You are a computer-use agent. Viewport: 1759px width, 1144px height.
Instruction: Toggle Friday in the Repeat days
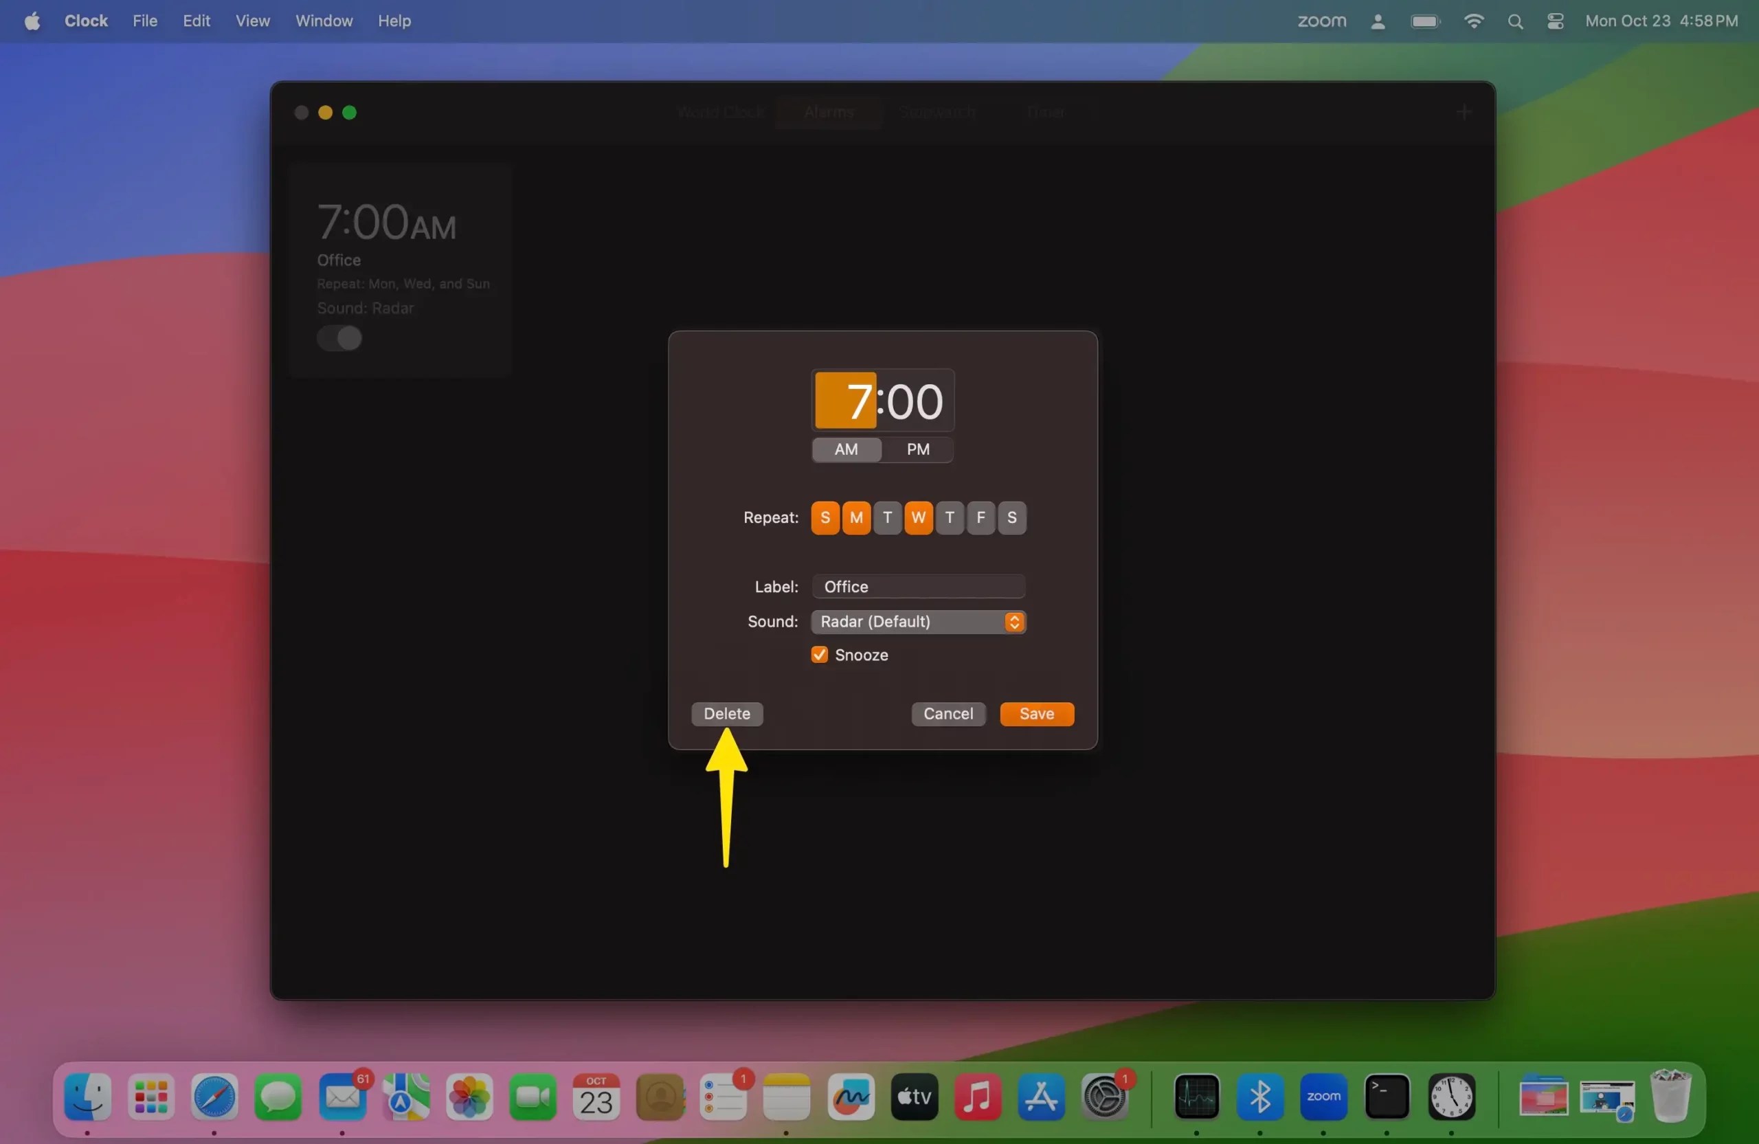(x=981, y=517)
